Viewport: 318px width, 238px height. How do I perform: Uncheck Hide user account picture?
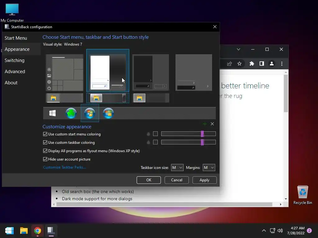pyautogui.click(x=67, y=159)
